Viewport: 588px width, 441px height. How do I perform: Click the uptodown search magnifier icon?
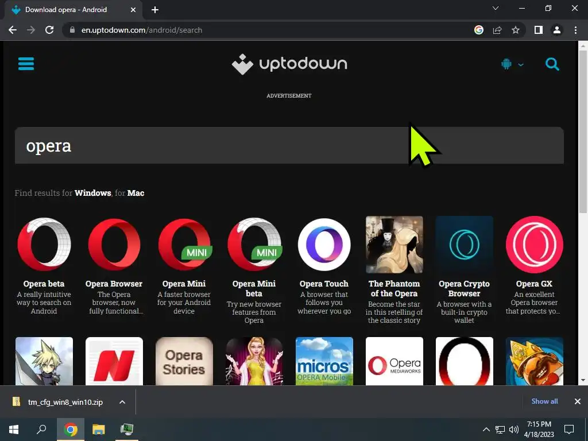552,64
